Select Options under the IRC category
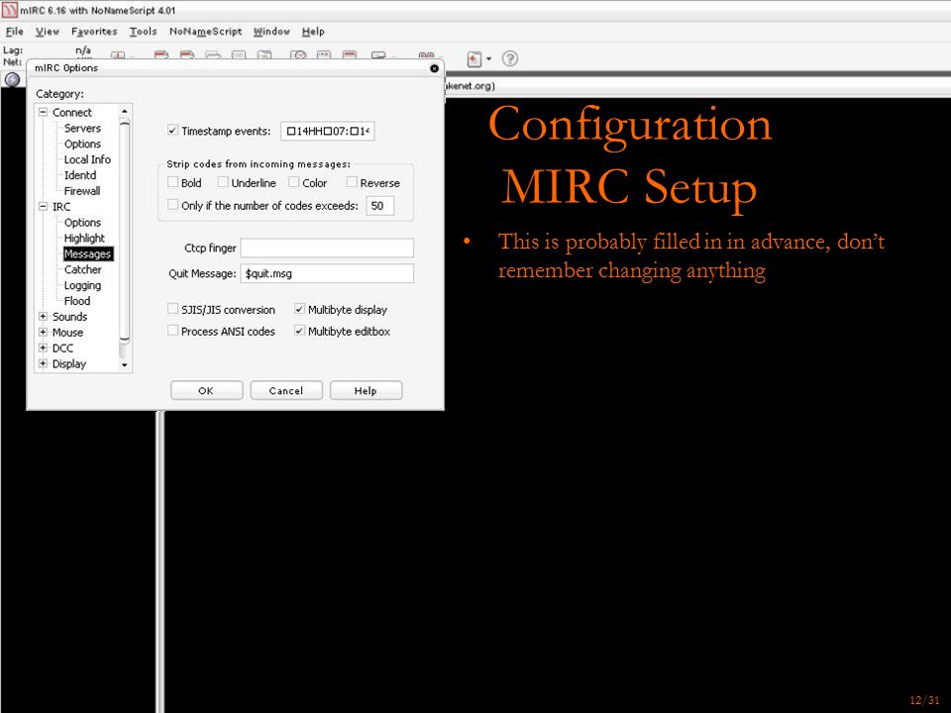The width and height of the screenshot is (951, 713). 82,223
